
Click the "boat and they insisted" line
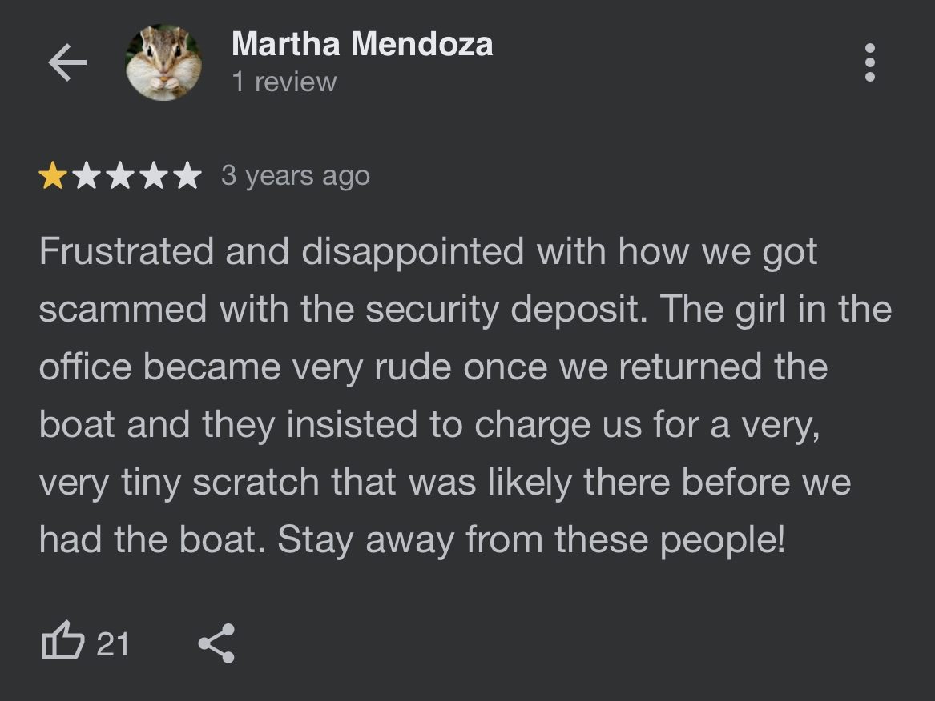[x=429, y=425]
